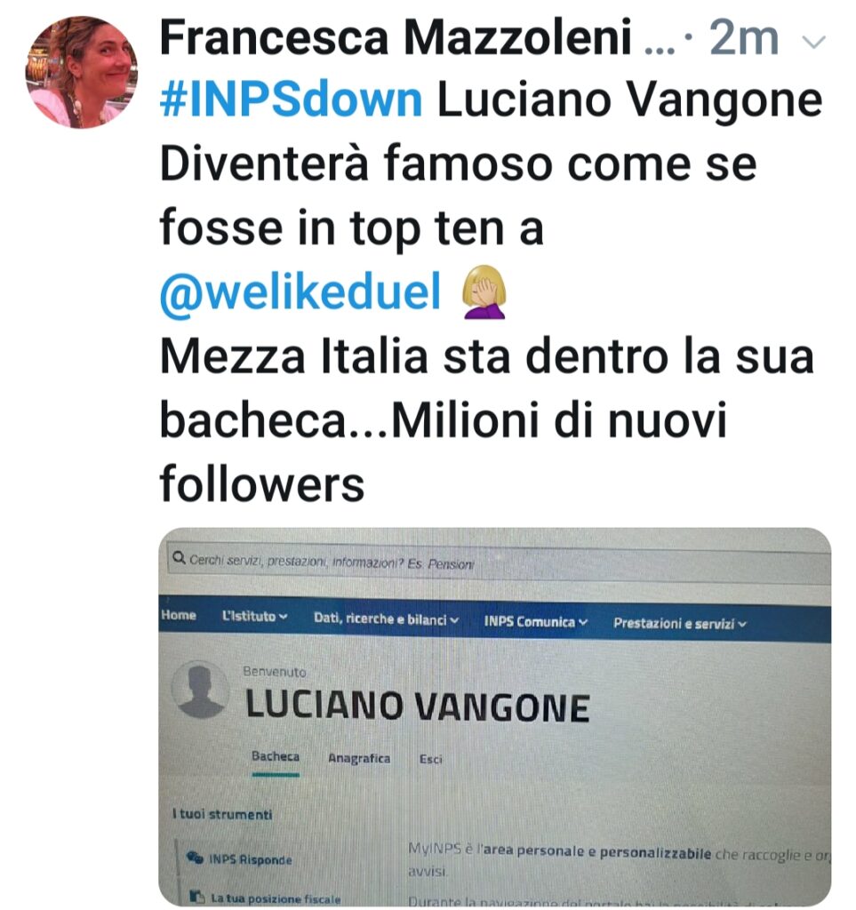The width and height of the screenshot is (856, 910).
Task: Switch to the Anagrafica tab
Action: coord(359,758)
